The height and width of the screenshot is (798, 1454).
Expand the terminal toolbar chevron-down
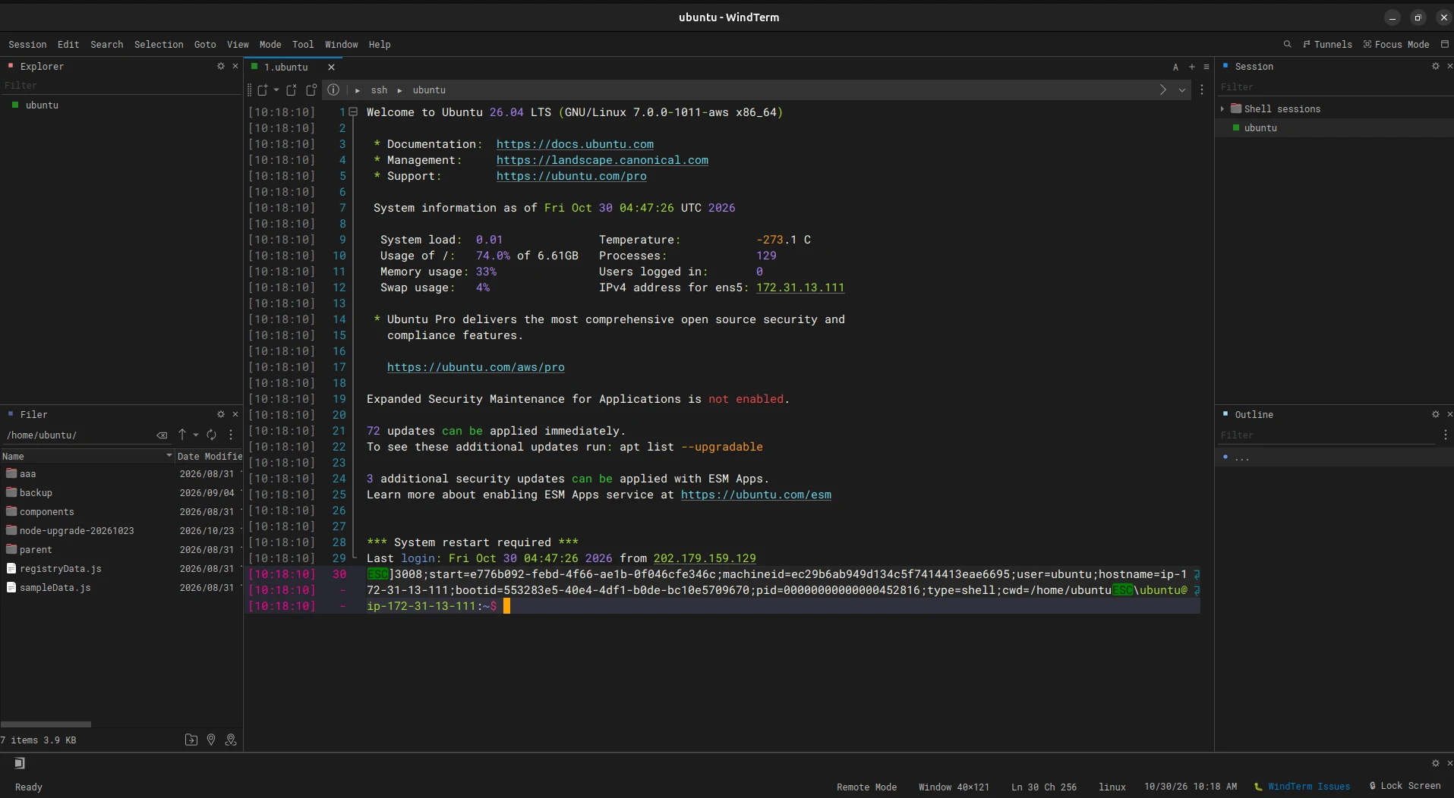coord(1182,90)
